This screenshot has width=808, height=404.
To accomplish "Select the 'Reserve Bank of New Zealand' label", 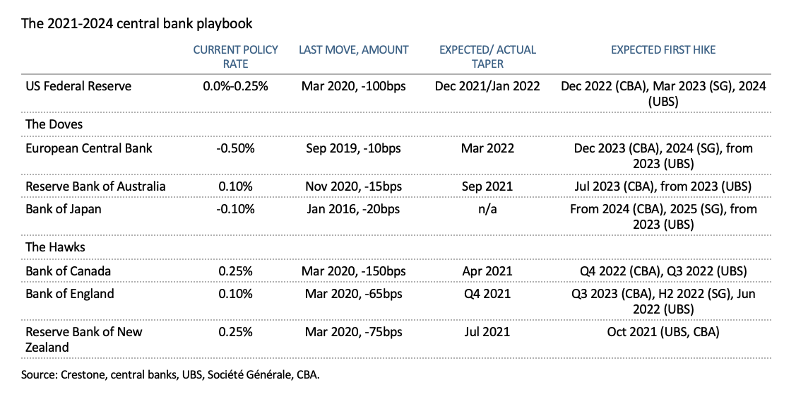I will coord(83,339).
